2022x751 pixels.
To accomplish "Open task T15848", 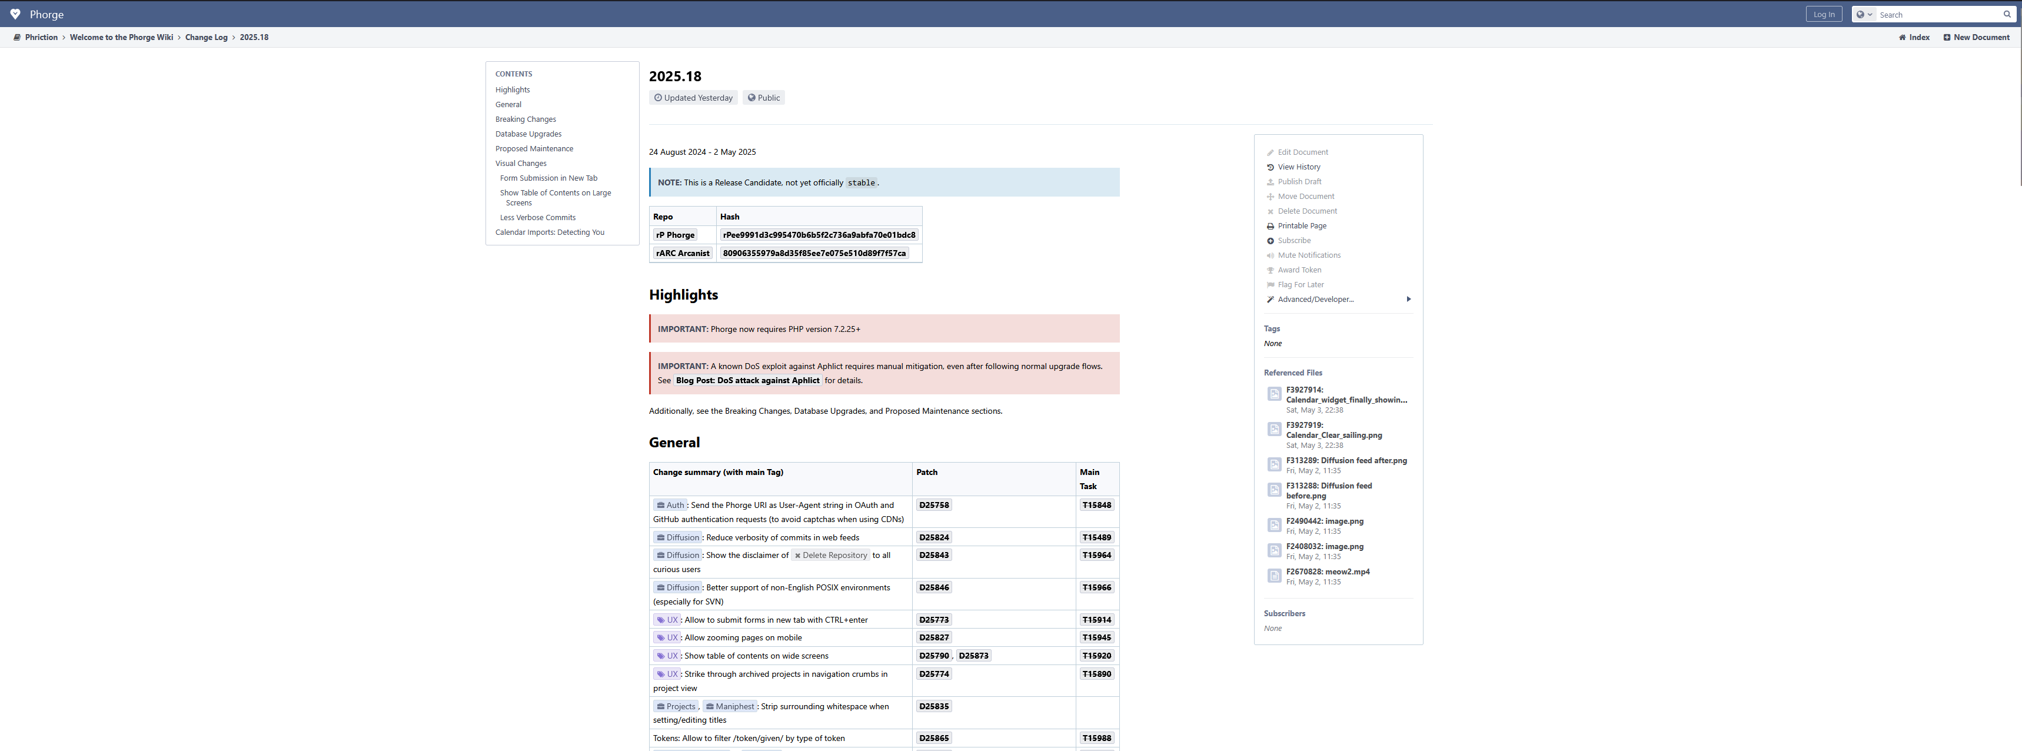I will pos(1096,506).
